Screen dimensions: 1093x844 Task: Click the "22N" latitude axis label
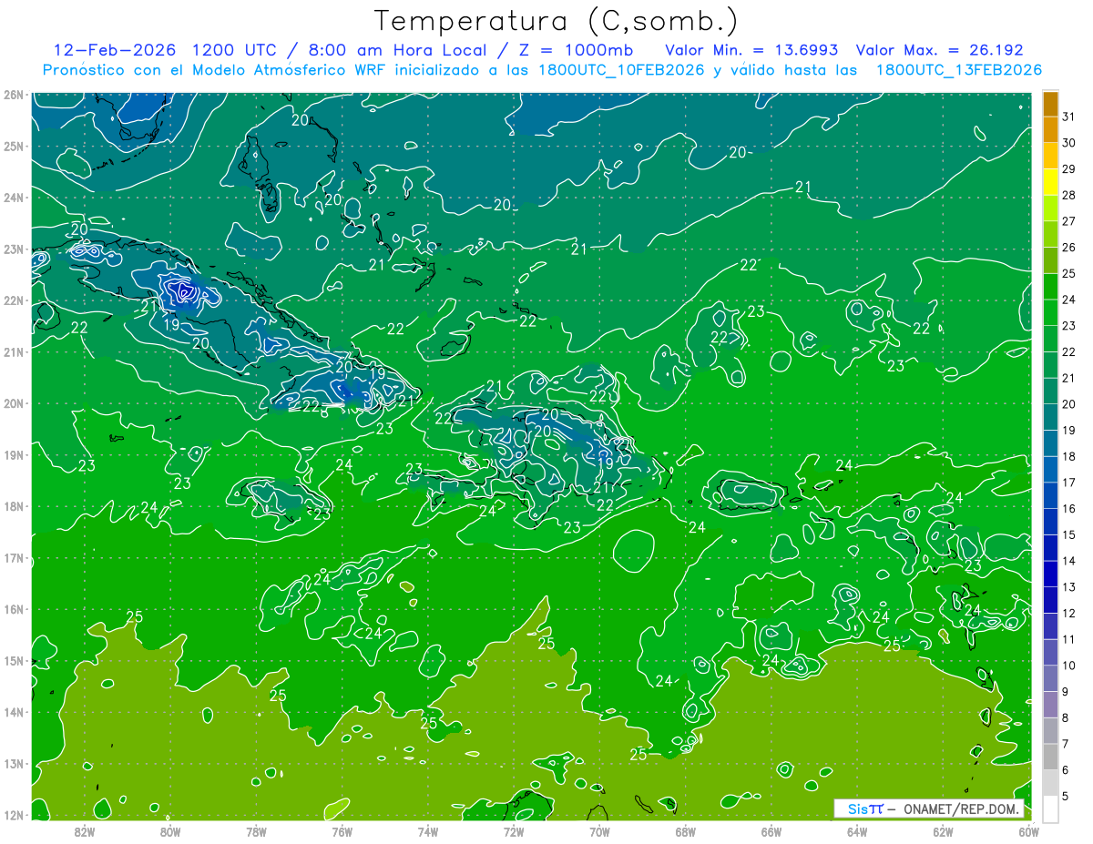[14, 300]
